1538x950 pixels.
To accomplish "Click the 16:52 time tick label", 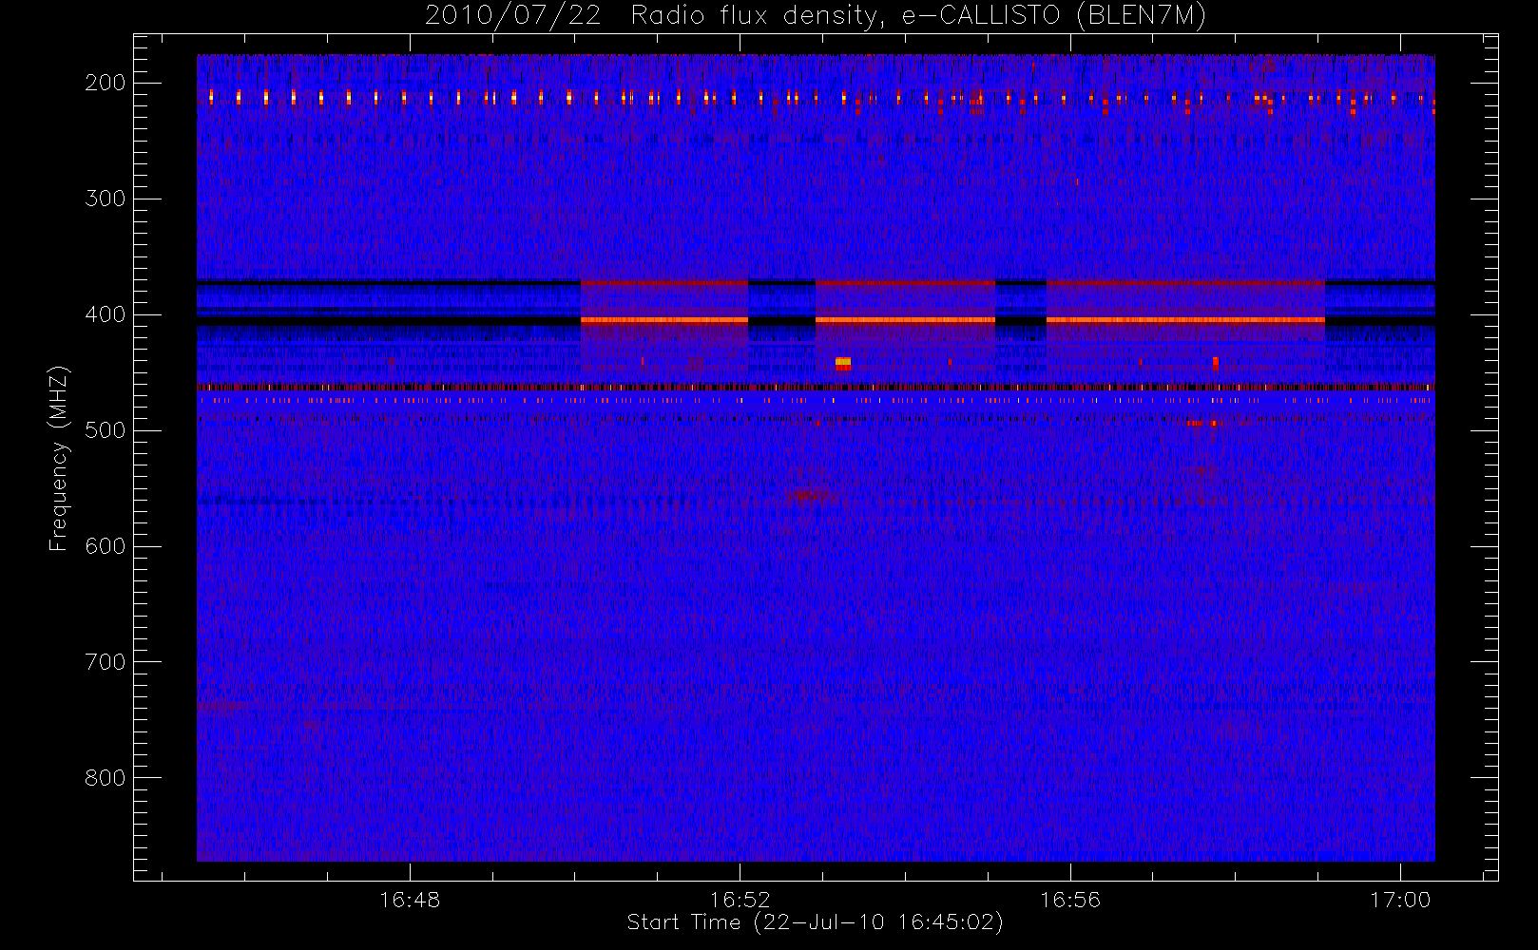I will 740,900.
